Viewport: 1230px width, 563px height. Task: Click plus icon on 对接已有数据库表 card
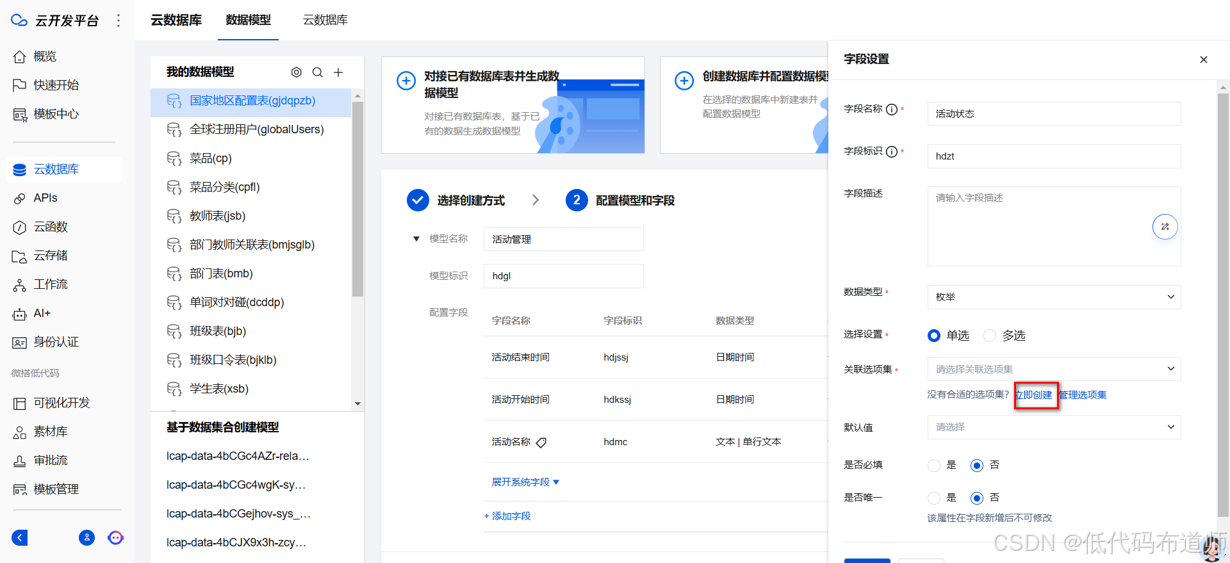tap(406, 81)
